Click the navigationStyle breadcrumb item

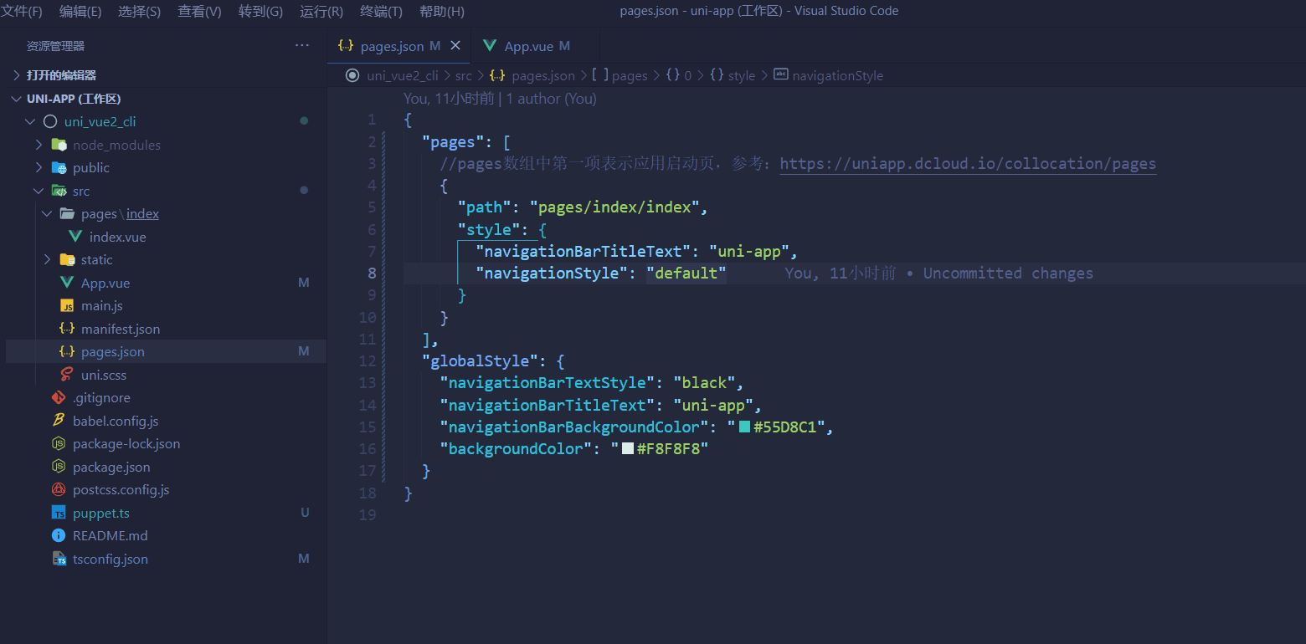837,75
